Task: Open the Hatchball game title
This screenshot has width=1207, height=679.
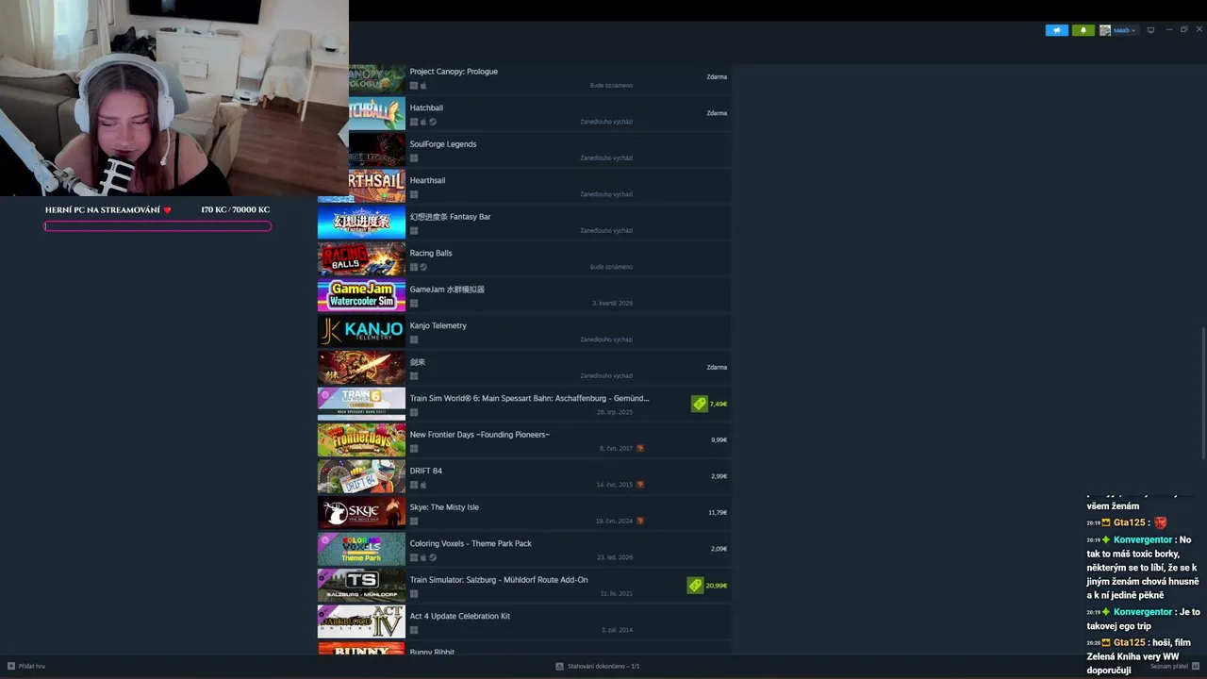Action: point(426,108)
